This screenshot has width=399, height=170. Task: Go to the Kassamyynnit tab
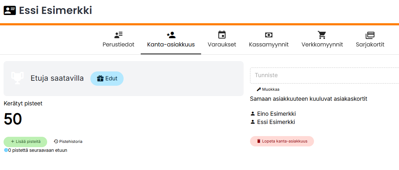tap(269, 45)
